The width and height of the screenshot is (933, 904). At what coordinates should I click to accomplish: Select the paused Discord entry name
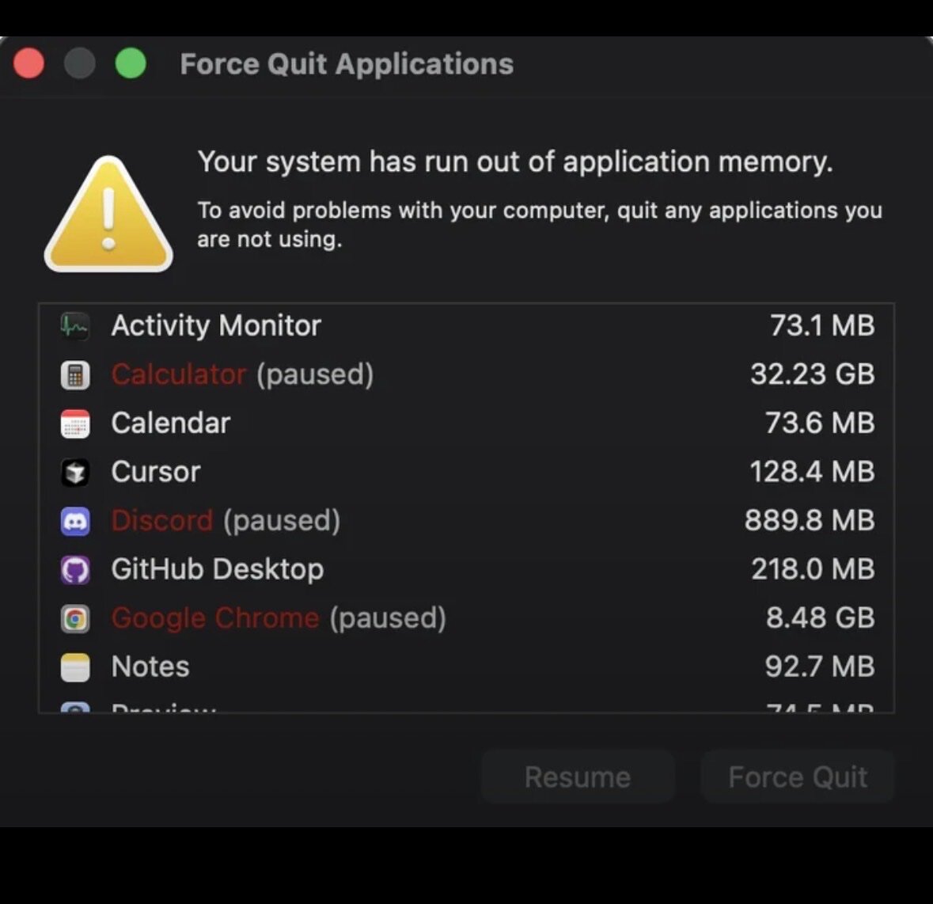click(225, 521)
